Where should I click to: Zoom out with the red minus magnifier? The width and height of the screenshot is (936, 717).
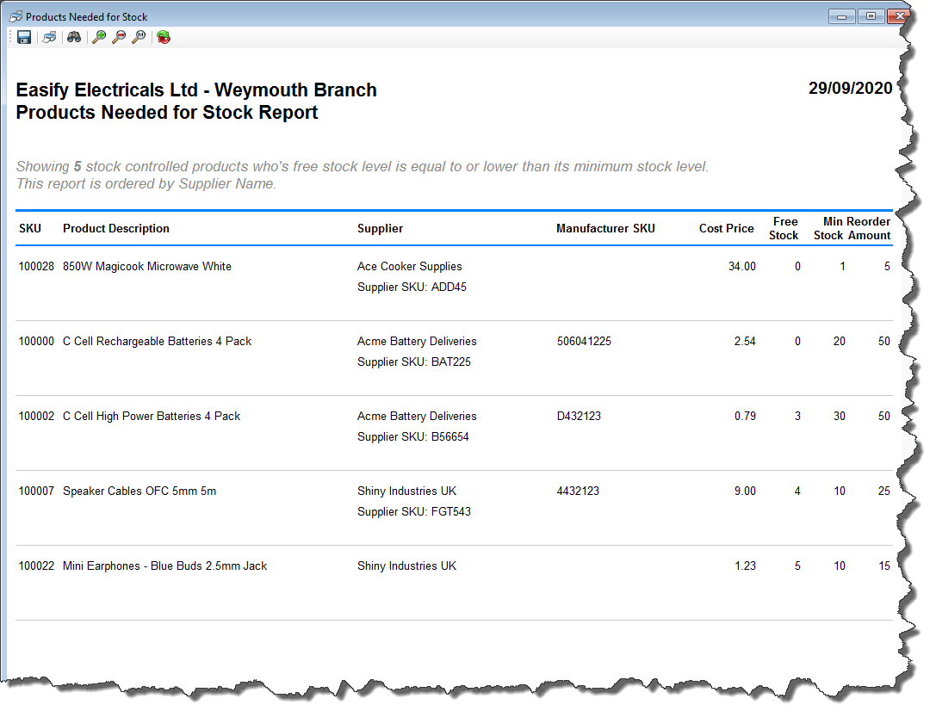click(119, 37)
